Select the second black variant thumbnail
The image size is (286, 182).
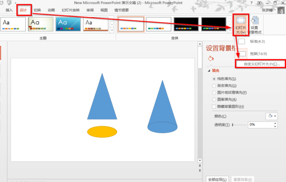(x=214, y=24)
